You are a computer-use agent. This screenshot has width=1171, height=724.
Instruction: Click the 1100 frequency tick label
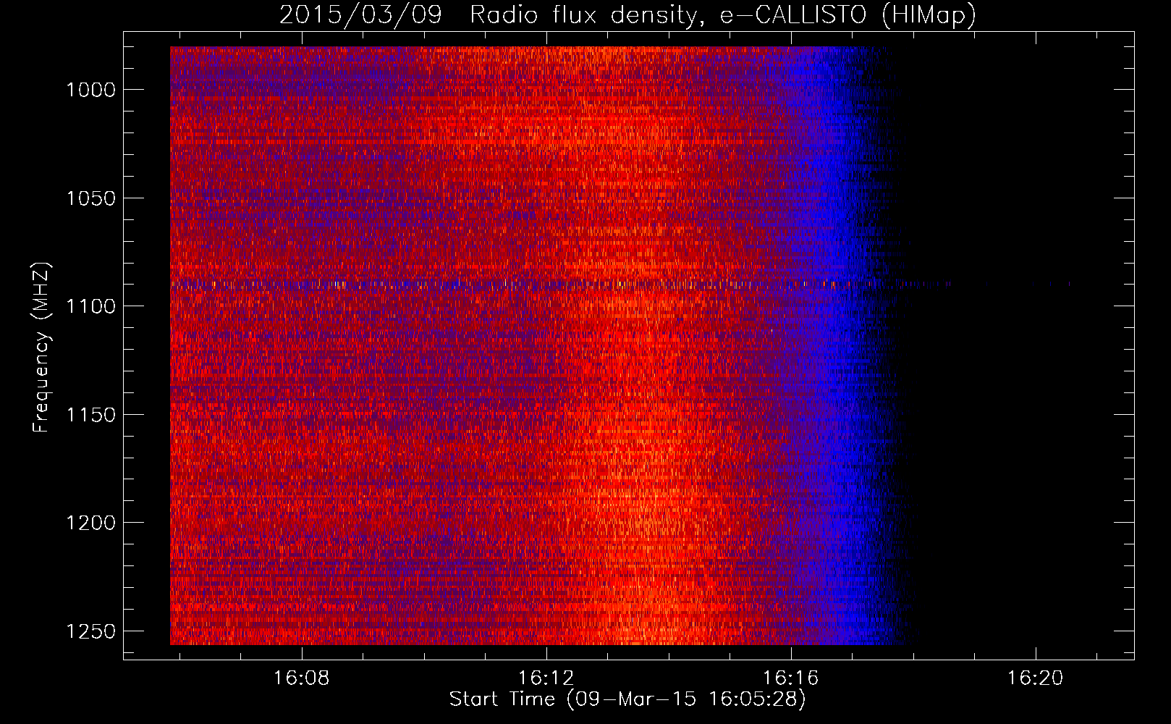[x=91, y=306]
